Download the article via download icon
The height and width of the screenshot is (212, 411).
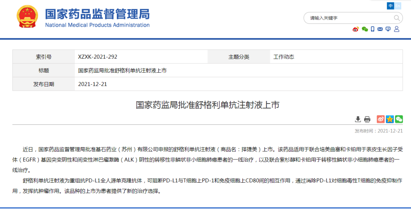(358, 119)
